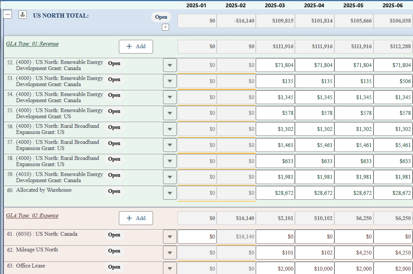Click US NORTH TOTAL heading
413x274 pixels.
pos(61,16)
